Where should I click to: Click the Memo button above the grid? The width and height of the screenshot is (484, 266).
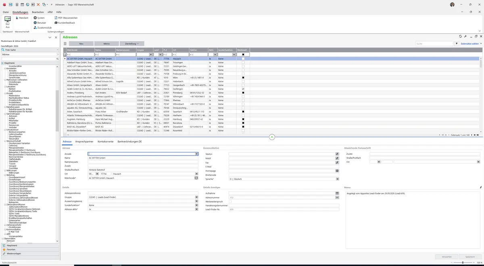106,44
